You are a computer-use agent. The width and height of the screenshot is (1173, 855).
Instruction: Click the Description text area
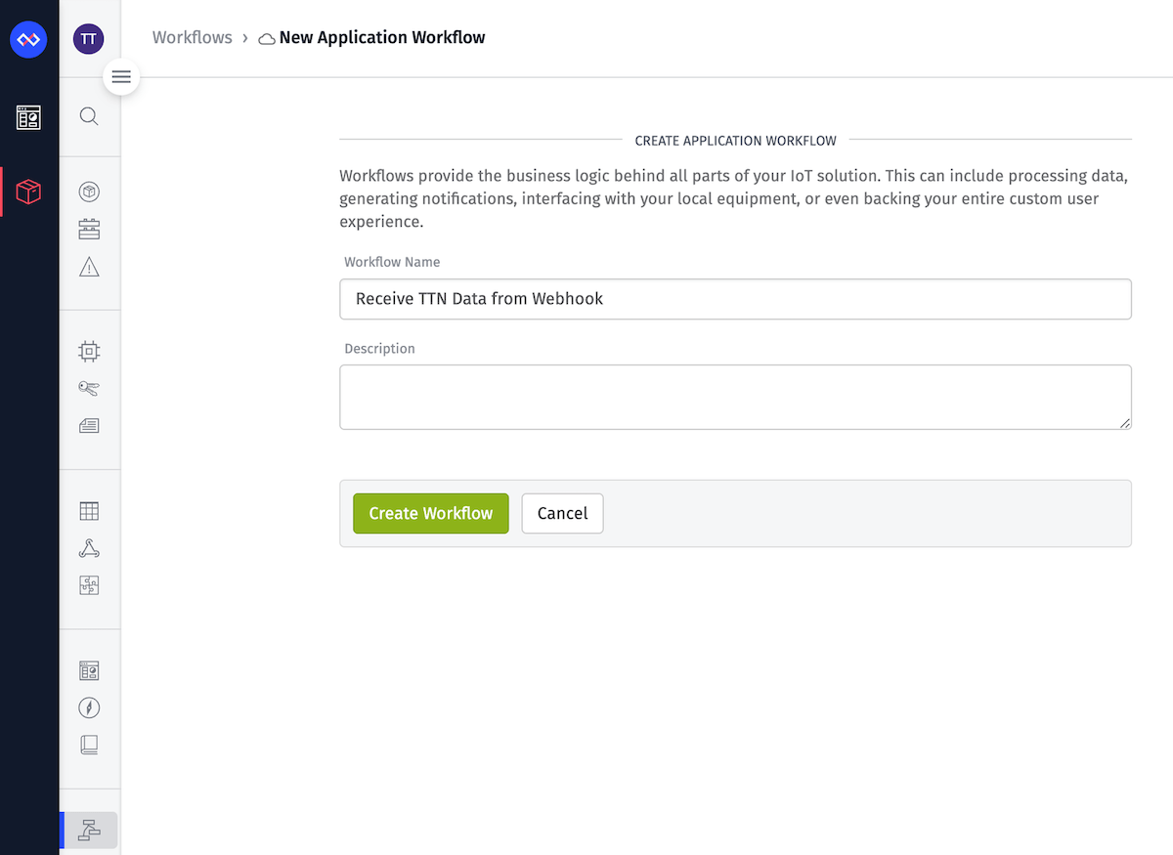point(735,397)
